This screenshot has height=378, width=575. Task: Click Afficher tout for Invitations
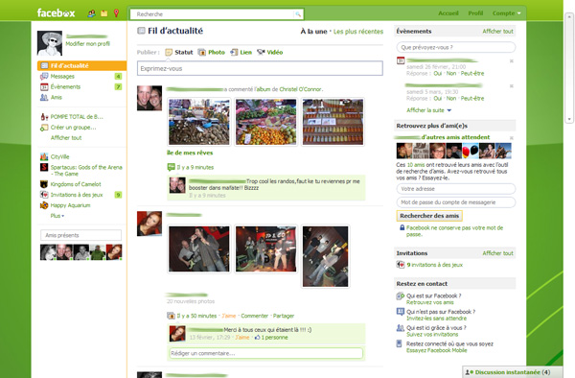pos(497,253)
